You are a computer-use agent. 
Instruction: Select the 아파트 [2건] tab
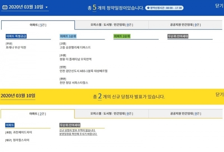pos(38,114)
